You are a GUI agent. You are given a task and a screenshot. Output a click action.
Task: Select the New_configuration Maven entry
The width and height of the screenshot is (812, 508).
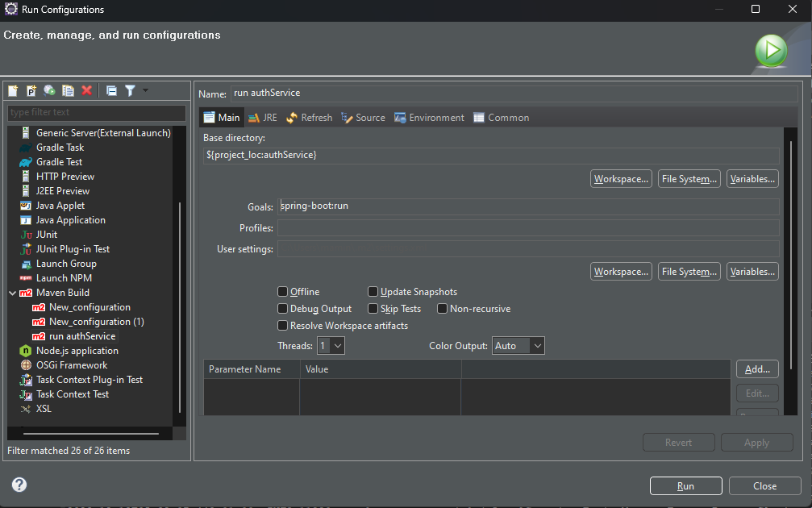click(x=89, y=307)
